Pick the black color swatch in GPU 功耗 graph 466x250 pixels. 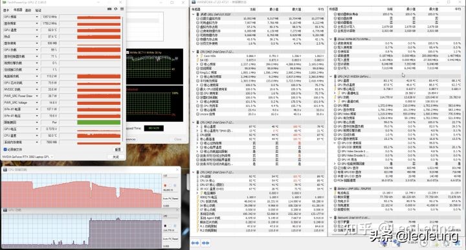[165, 225]
